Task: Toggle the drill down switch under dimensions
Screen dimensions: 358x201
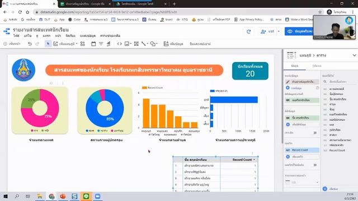Action: click(x=315, y=133)
